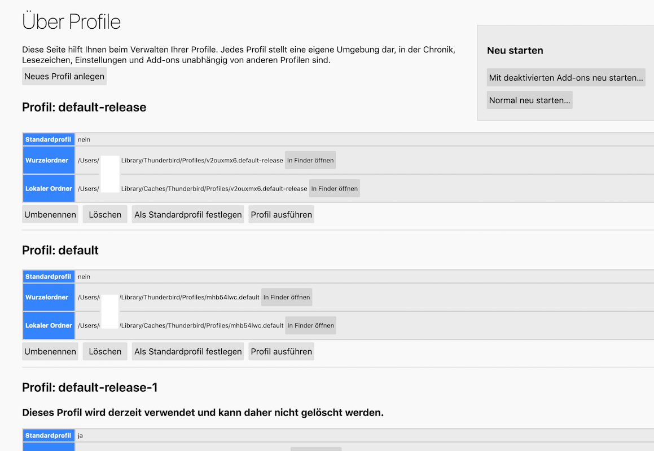Open the mhb54lwc.default Wurzelordner in Finder

[286, 297]
